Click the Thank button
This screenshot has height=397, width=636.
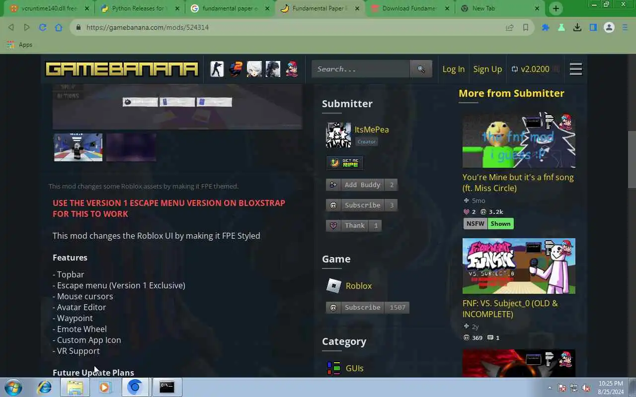[x=354, y=225]
